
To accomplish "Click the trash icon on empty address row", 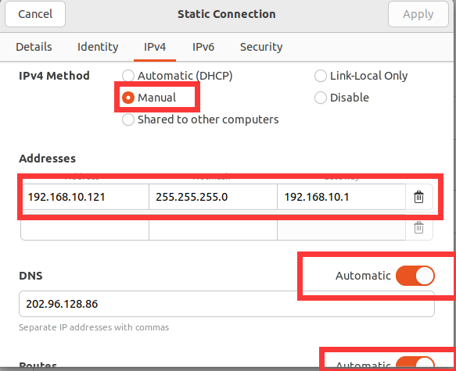I will [418, 227].
